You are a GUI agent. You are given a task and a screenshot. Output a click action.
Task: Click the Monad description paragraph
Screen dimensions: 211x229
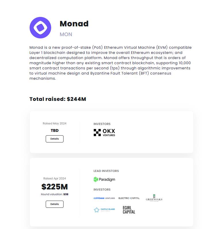[111, 63]
